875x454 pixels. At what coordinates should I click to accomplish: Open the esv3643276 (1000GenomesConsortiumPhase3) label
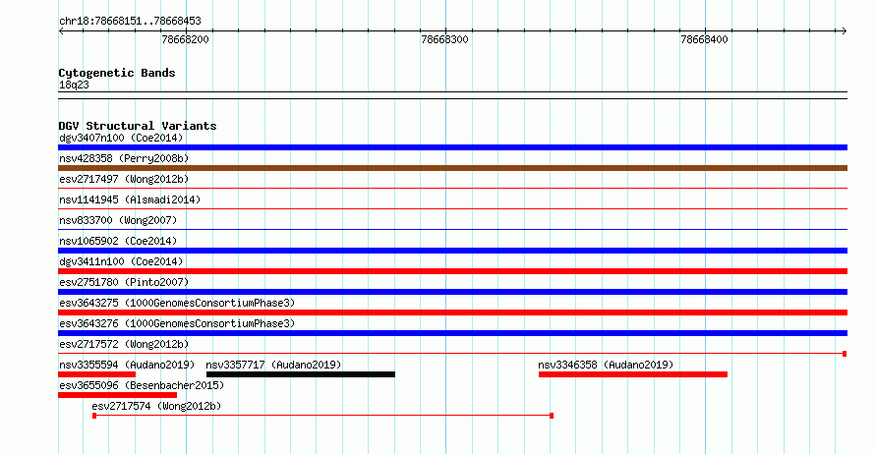pos(177,323)
